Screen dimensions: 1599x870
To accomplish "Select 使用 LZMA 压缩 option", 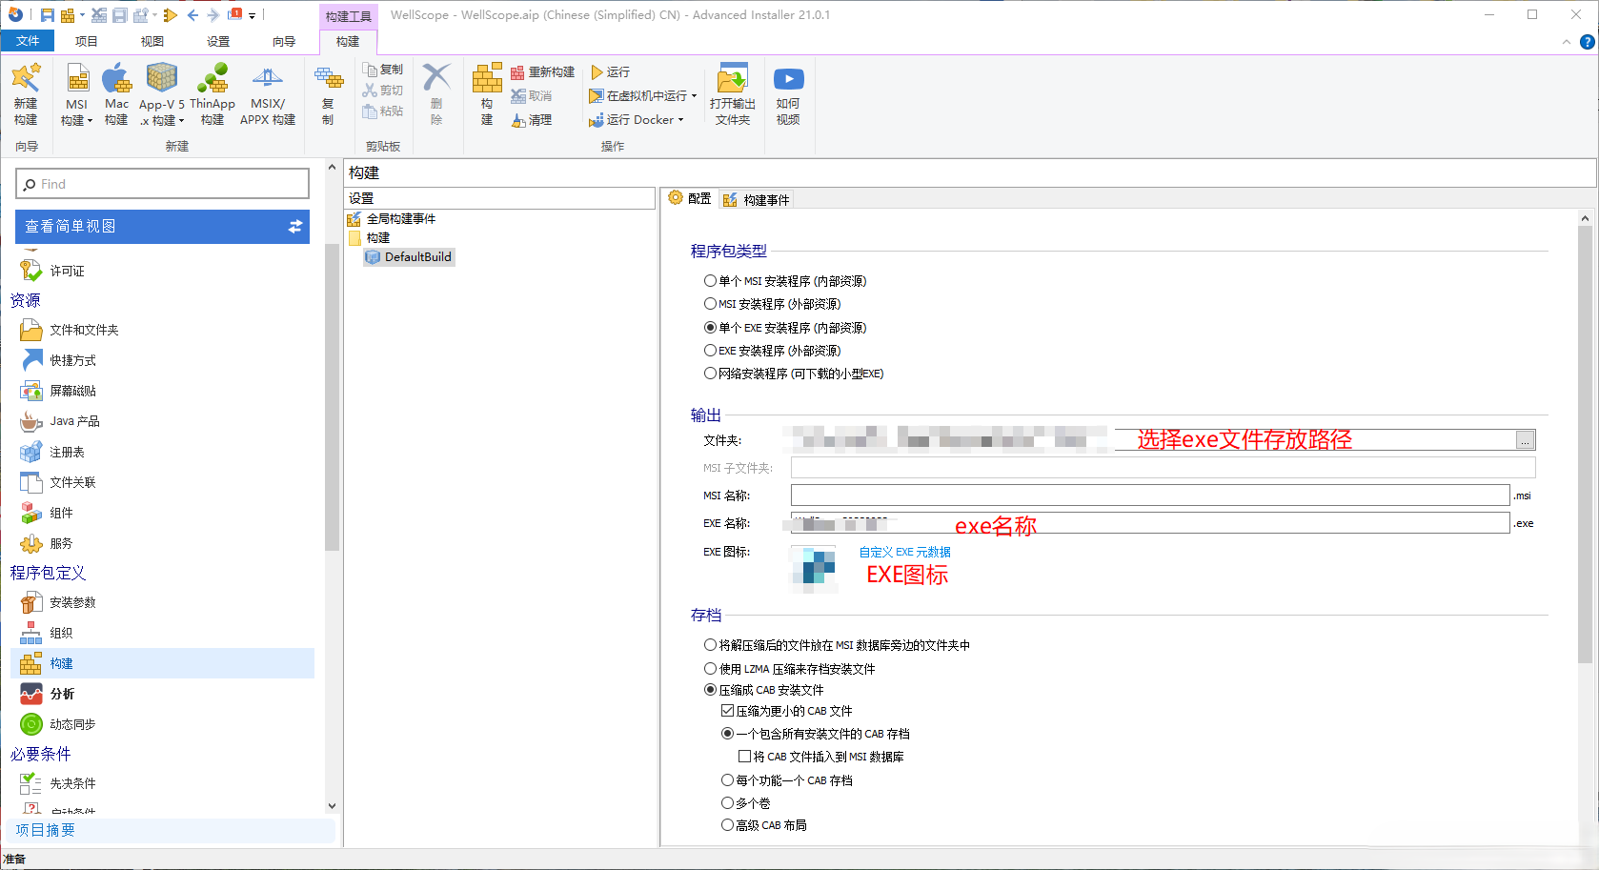I will tap(710, 669).
